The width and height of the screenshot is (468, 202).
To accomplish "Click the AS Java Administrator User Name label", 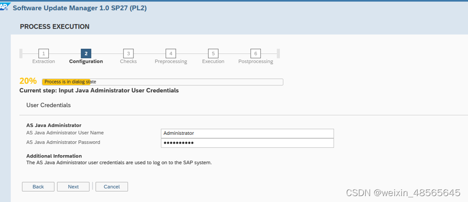I will tap(65, 133).
